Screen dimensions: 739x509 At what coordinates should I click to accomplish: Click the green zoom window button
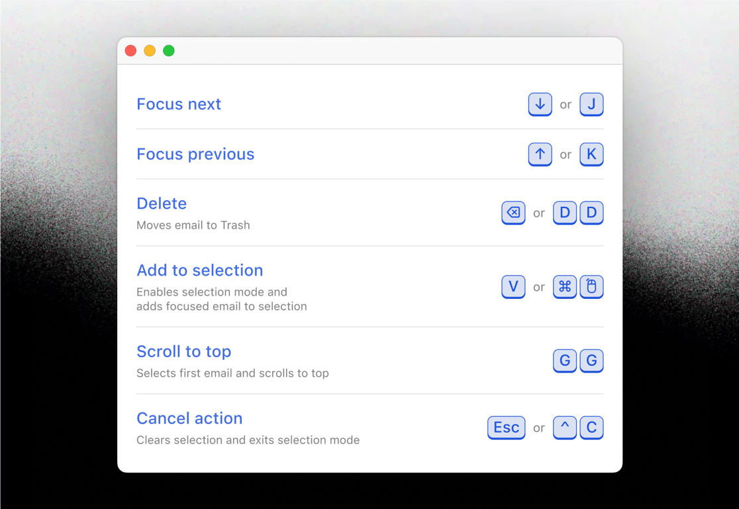tap(169, 51)
